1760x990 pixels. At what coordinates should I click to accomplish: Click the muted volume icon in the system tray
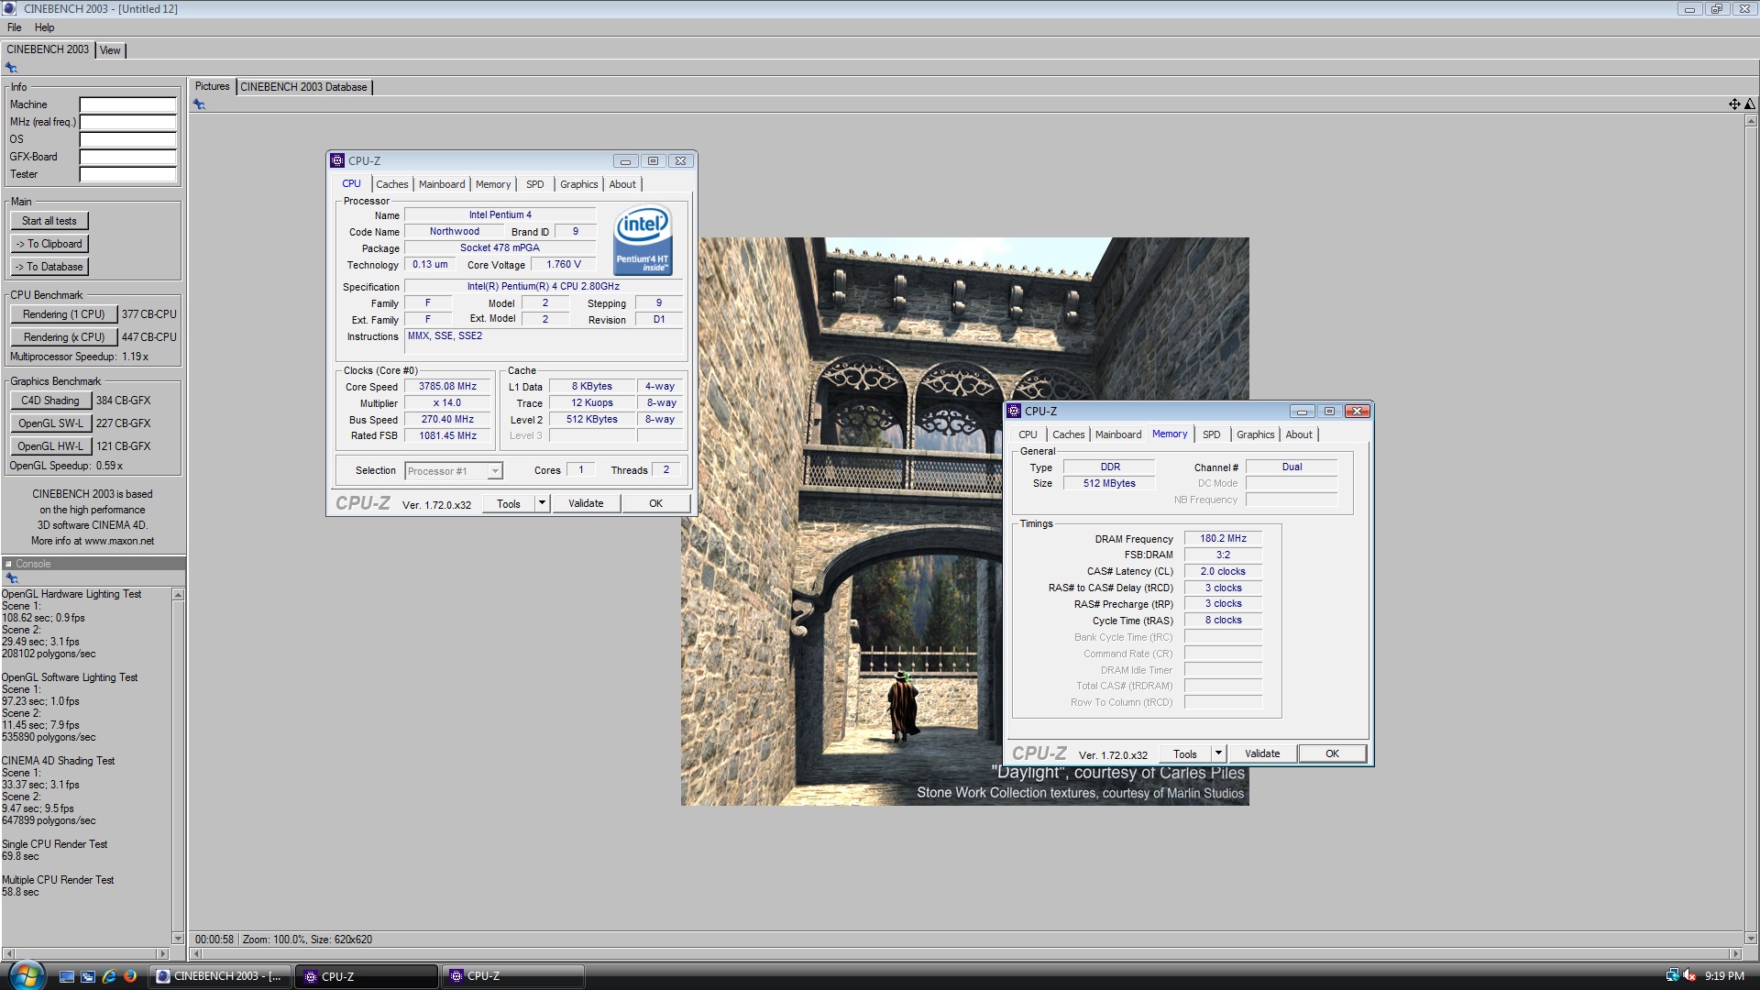coord(1689,976)
